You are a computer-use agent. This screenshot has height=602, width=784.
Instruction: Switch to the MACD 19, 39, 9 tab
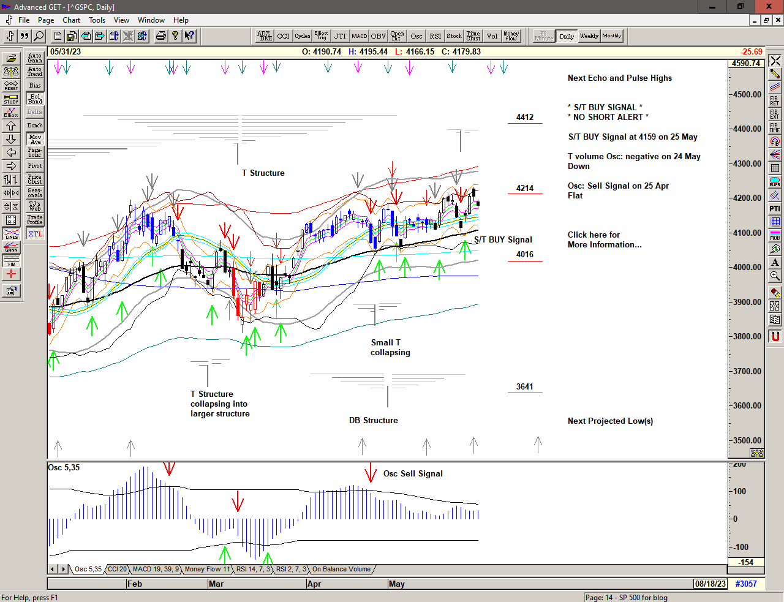point(156,570)
